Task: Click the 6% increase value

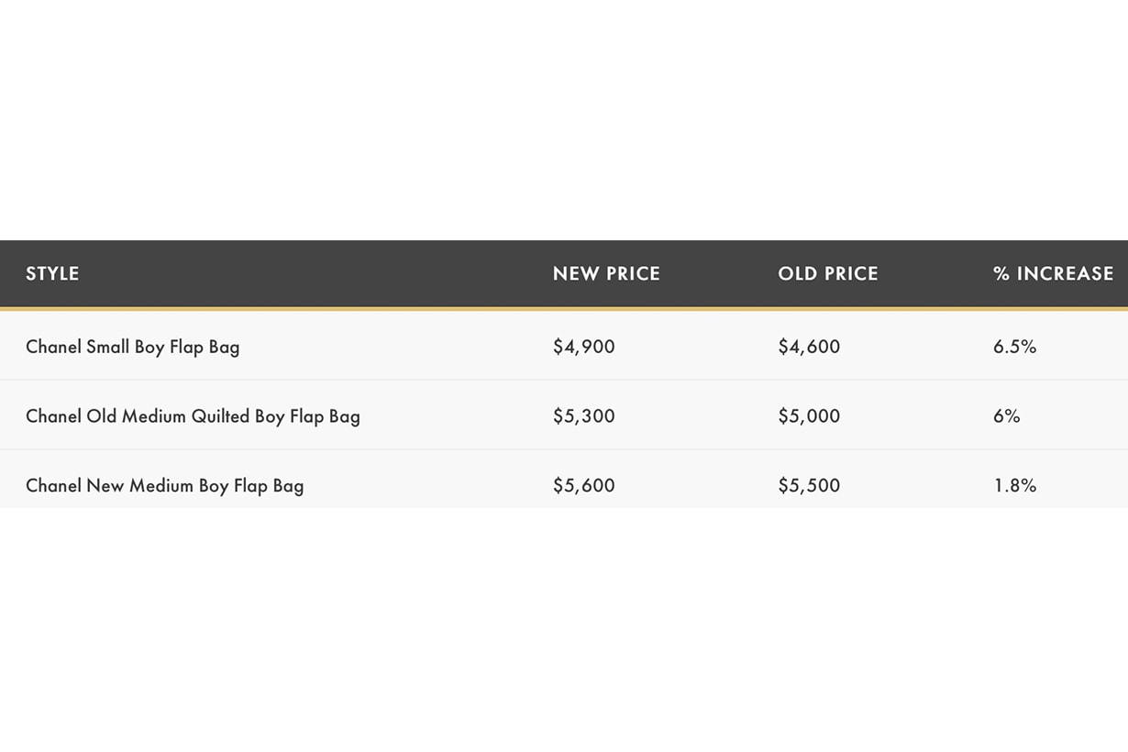Action: (1006, 416)
